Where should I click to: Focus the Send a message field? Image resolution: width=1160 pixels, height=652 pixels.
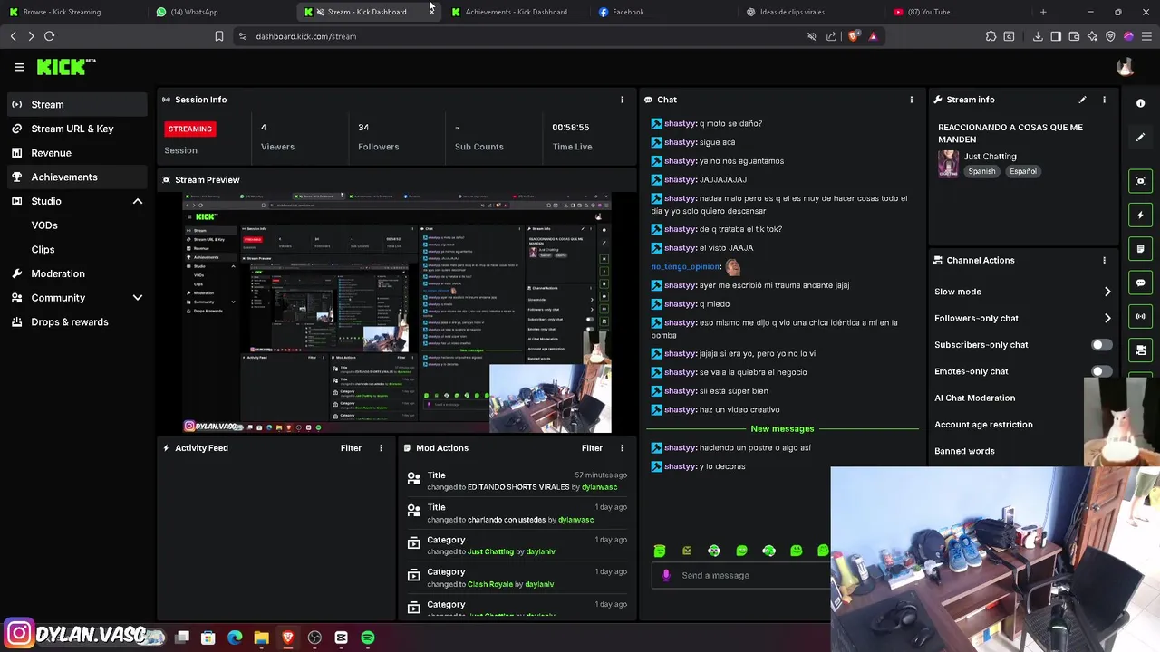pos(741,576)
